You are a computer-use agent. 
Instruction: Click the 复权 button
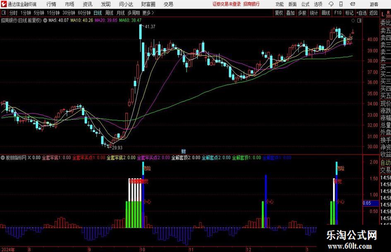point(279,13)
